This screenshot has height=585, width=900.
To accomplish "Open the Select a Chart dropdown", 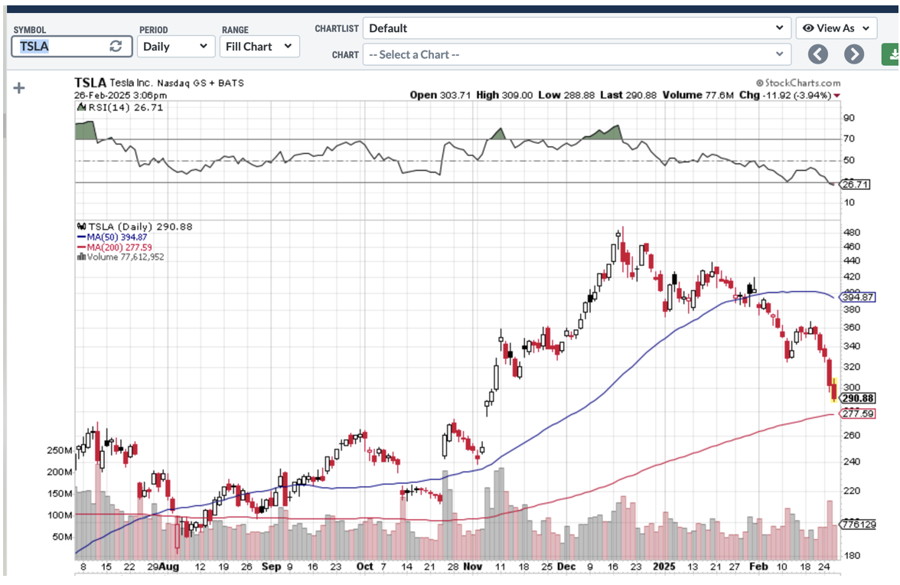I will click(x=576, y=54).
